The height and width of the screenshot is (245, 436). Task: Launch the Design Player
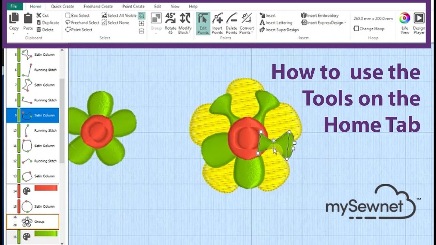[419, 23]
